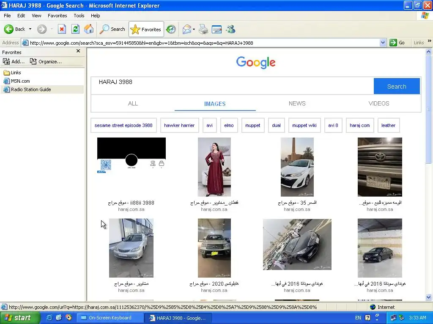Click Organize favorites button
The height and width of the screenshot is (324, 433).
(46, 62)
